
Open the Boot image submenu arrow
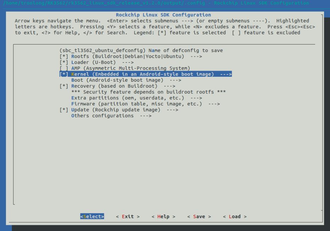(x=175, y=80)
